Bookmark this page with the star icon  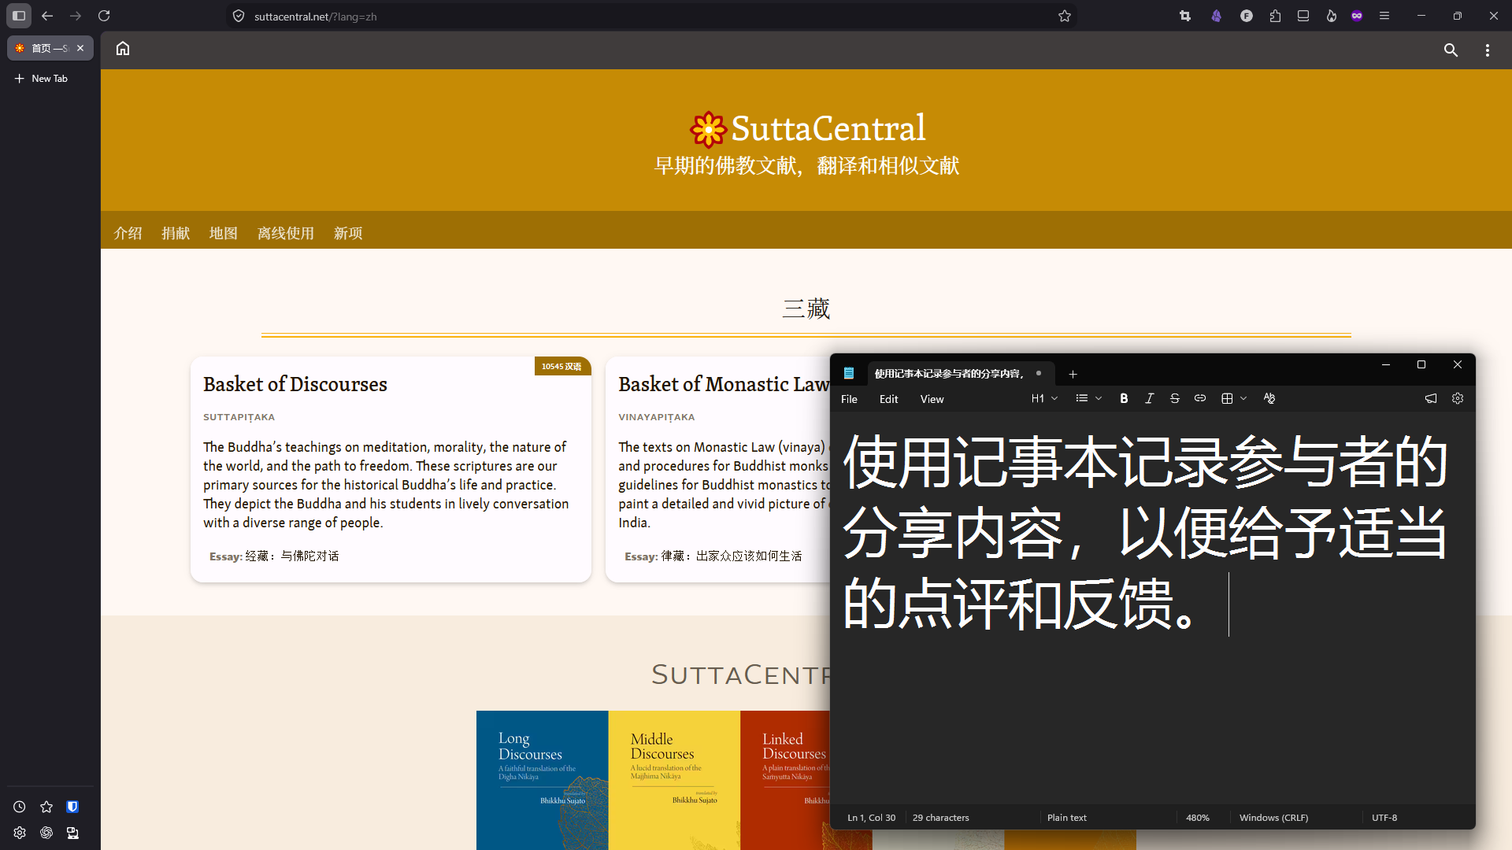pyautogui.click(x=1065, y=16)
